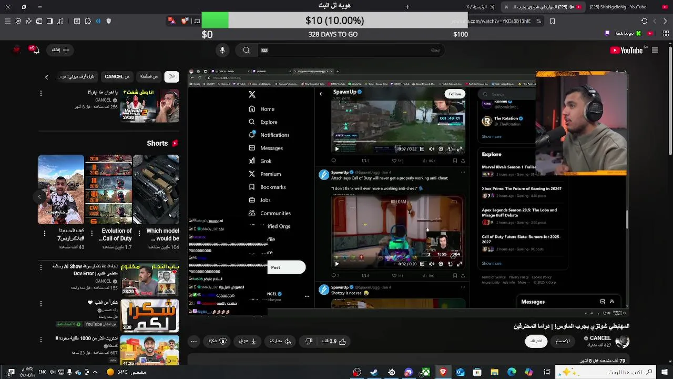The image size is (673, 379).
Task: Click the Windows taskbar search box
Action: [606, 372]
